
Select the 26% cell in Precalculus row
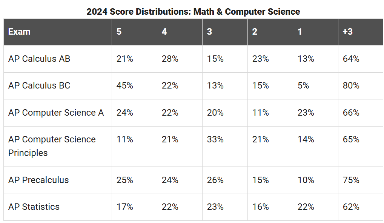[x=225, y=180]
